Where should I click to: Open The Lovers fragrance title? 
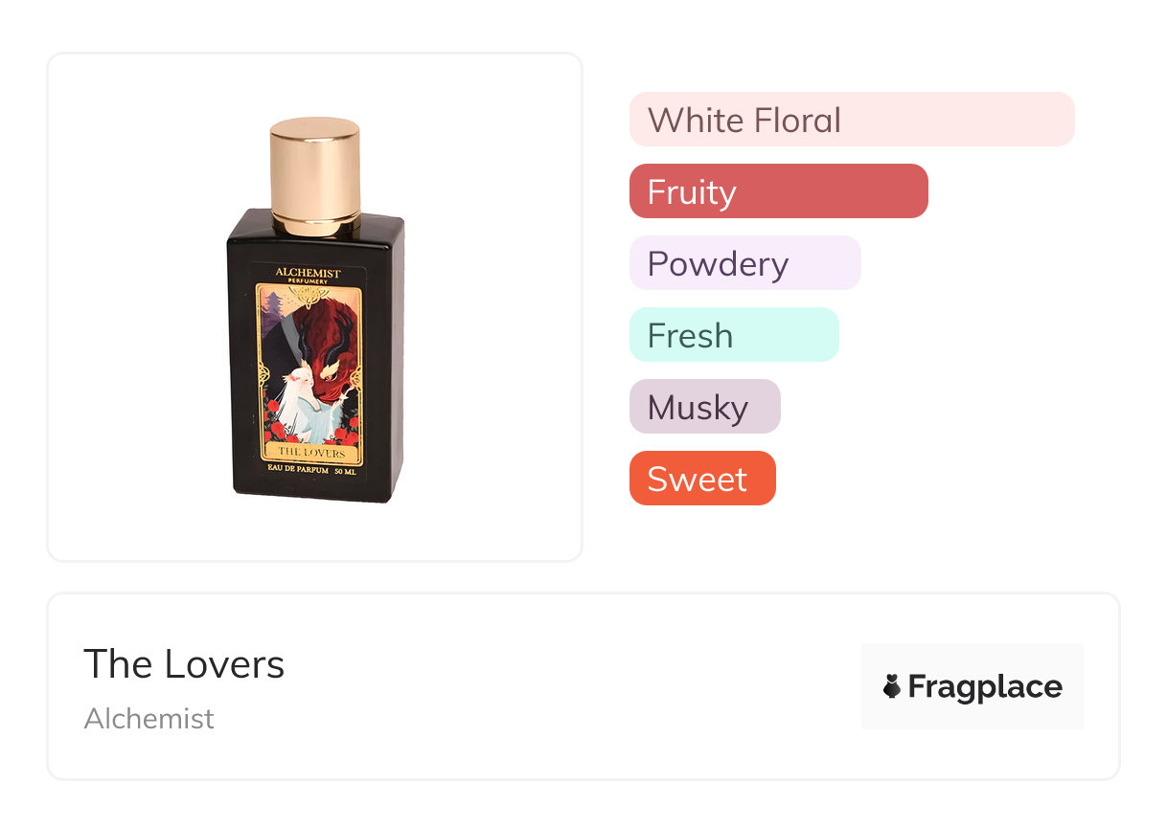[x=184, y=664]
